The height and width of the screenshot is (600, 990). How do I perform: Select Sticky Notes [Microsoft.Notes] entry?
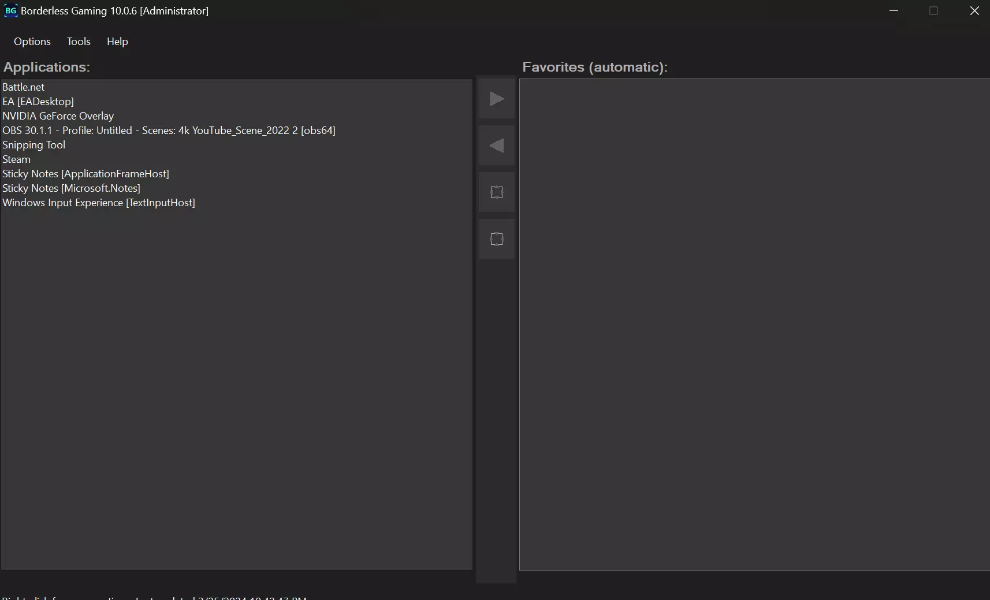(x=236, y=188)
